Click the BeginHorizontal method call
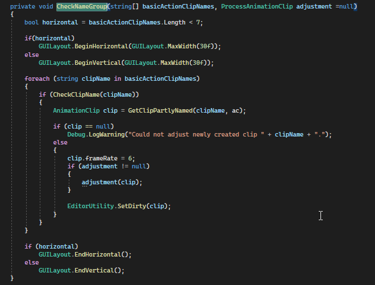Image resolution: width=375 pixels, height=285 pixels. point(99,46)
